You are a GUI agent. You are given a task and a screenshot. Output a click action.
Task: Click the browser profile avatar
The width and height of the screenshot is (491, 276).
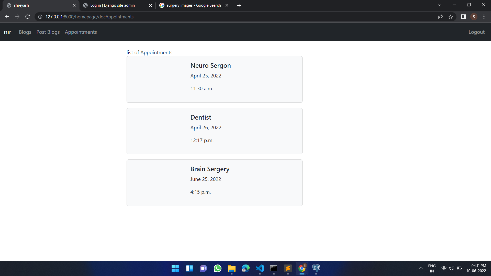(474, 17)
